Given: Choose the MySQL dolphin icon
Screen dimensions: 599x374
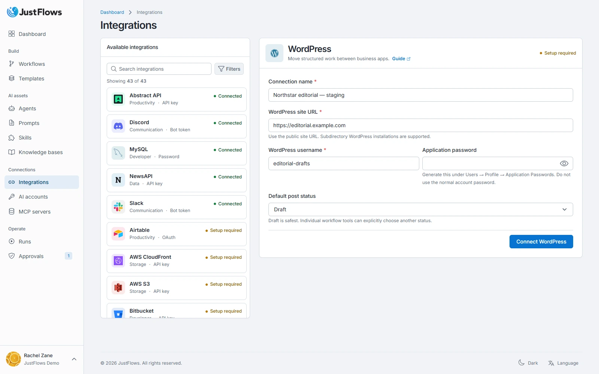Looking at the screenshot, I should 118,153.
